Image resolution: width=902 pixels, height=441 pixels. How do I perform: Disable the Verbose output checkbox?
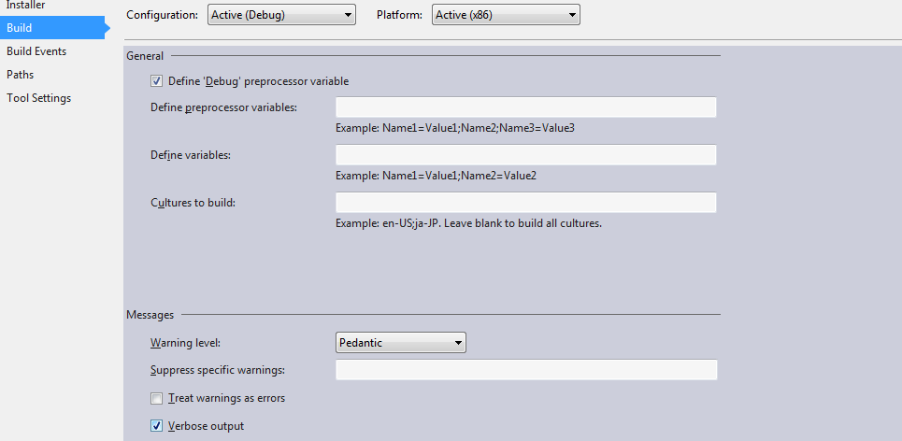(156, 426)
